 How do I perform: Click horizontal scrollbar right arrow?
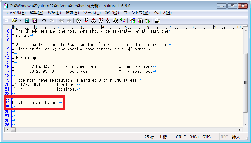pos(240,130)
